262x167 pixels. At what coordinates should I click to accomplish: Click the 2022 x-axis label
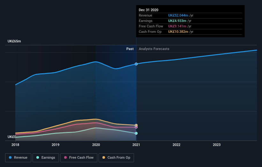(176, 145)
